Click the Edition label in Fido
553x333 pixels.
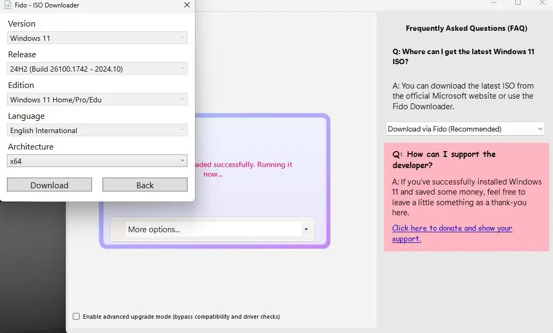(x=21, y=85)
